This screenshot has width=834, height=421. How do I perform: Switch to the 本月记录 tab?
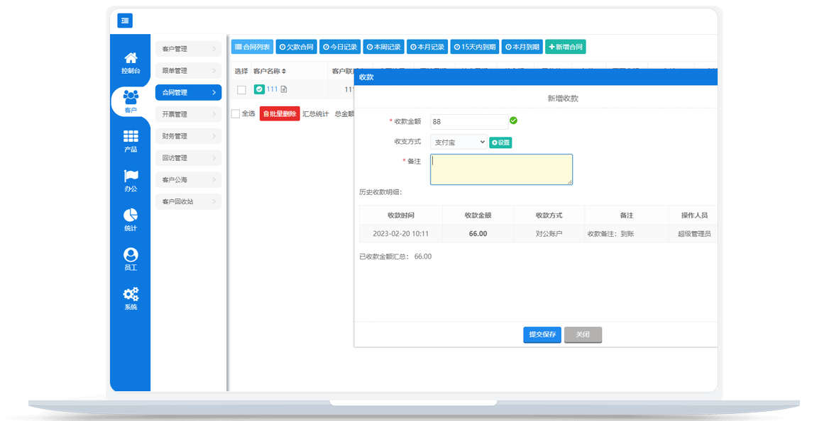(x=427, y=47)
